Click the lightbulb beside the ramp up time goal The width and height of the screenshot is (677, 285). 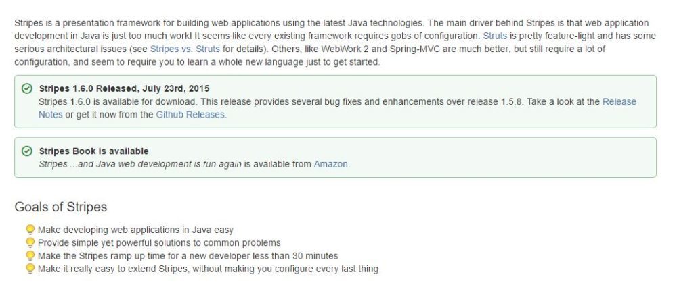[x=30, y=256]
